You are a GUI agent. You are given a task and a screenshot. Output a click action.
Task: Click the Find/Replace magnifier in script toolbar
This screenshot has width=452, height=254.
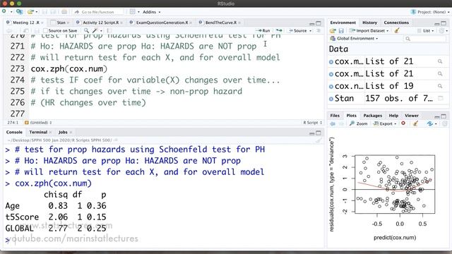[86, 30]
